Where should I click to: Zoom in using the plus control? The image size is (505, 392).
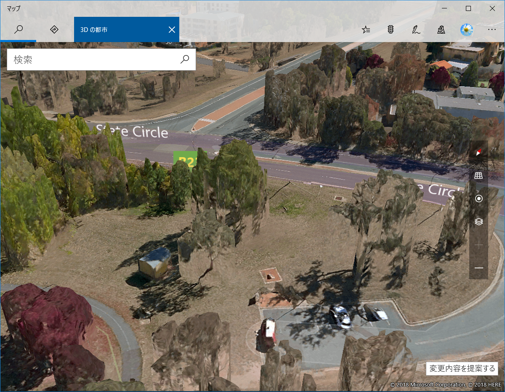click(478, 245)
